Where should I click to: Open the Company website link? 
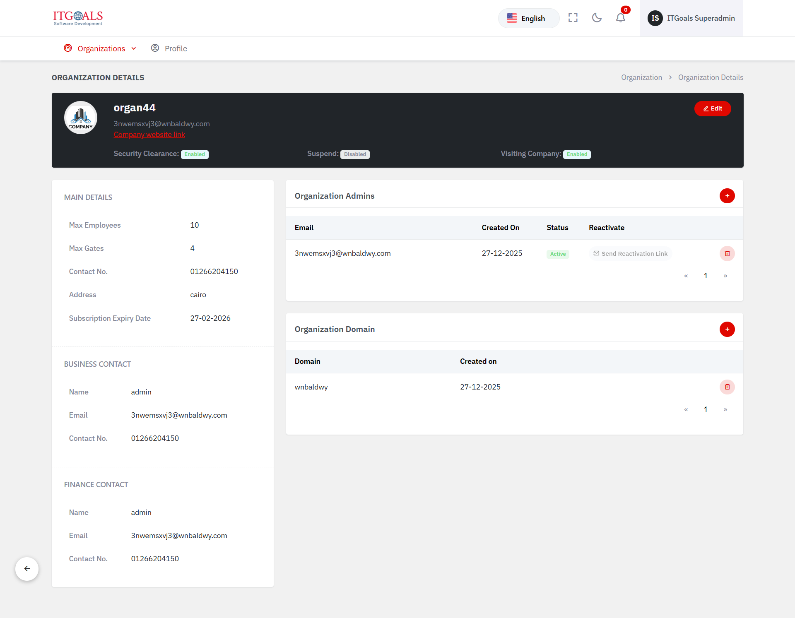149,135
